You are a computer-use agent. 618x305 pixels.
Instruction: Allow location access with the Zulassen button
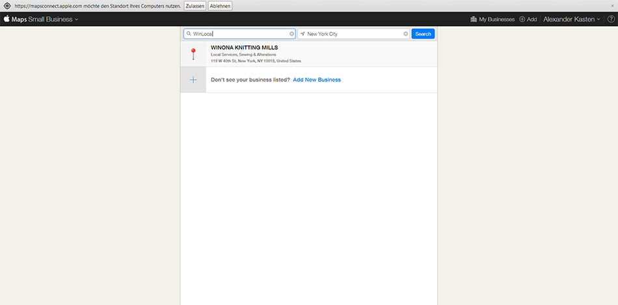pos(195,6)
